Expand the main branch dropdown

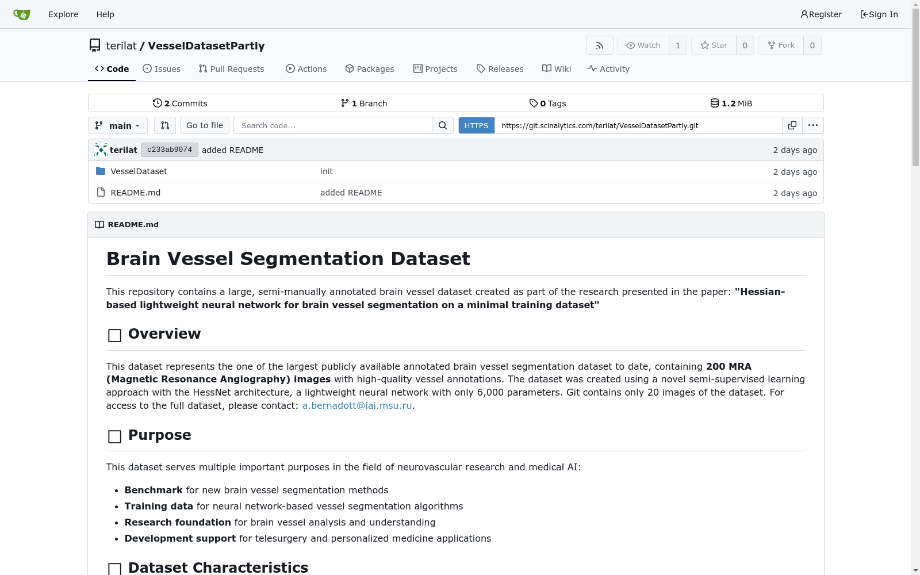(118, 125)
